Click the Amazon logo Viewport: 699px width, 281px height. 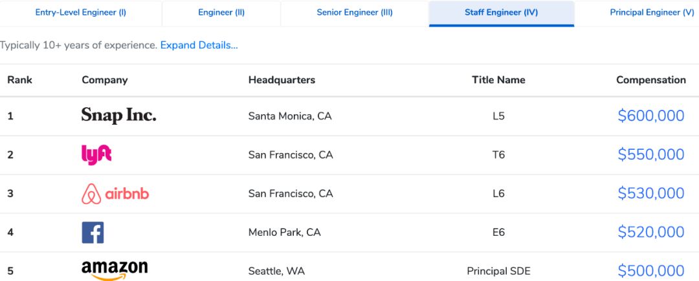tap(115, 270)
